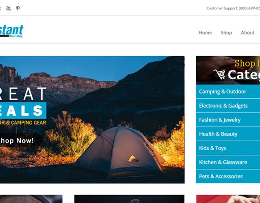Click the Customer Support phone number

pos(249,8)
